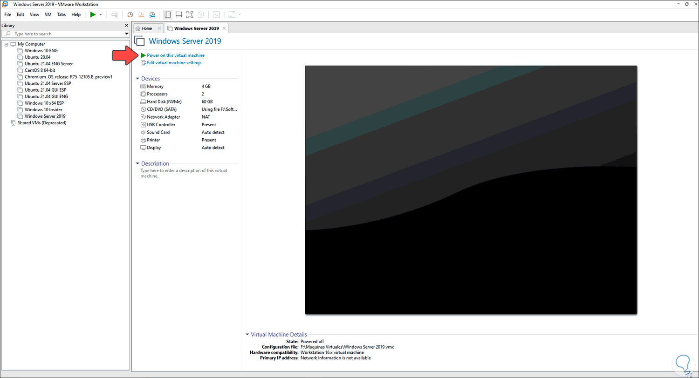Select Windows 10 Insider in the library

43,110
